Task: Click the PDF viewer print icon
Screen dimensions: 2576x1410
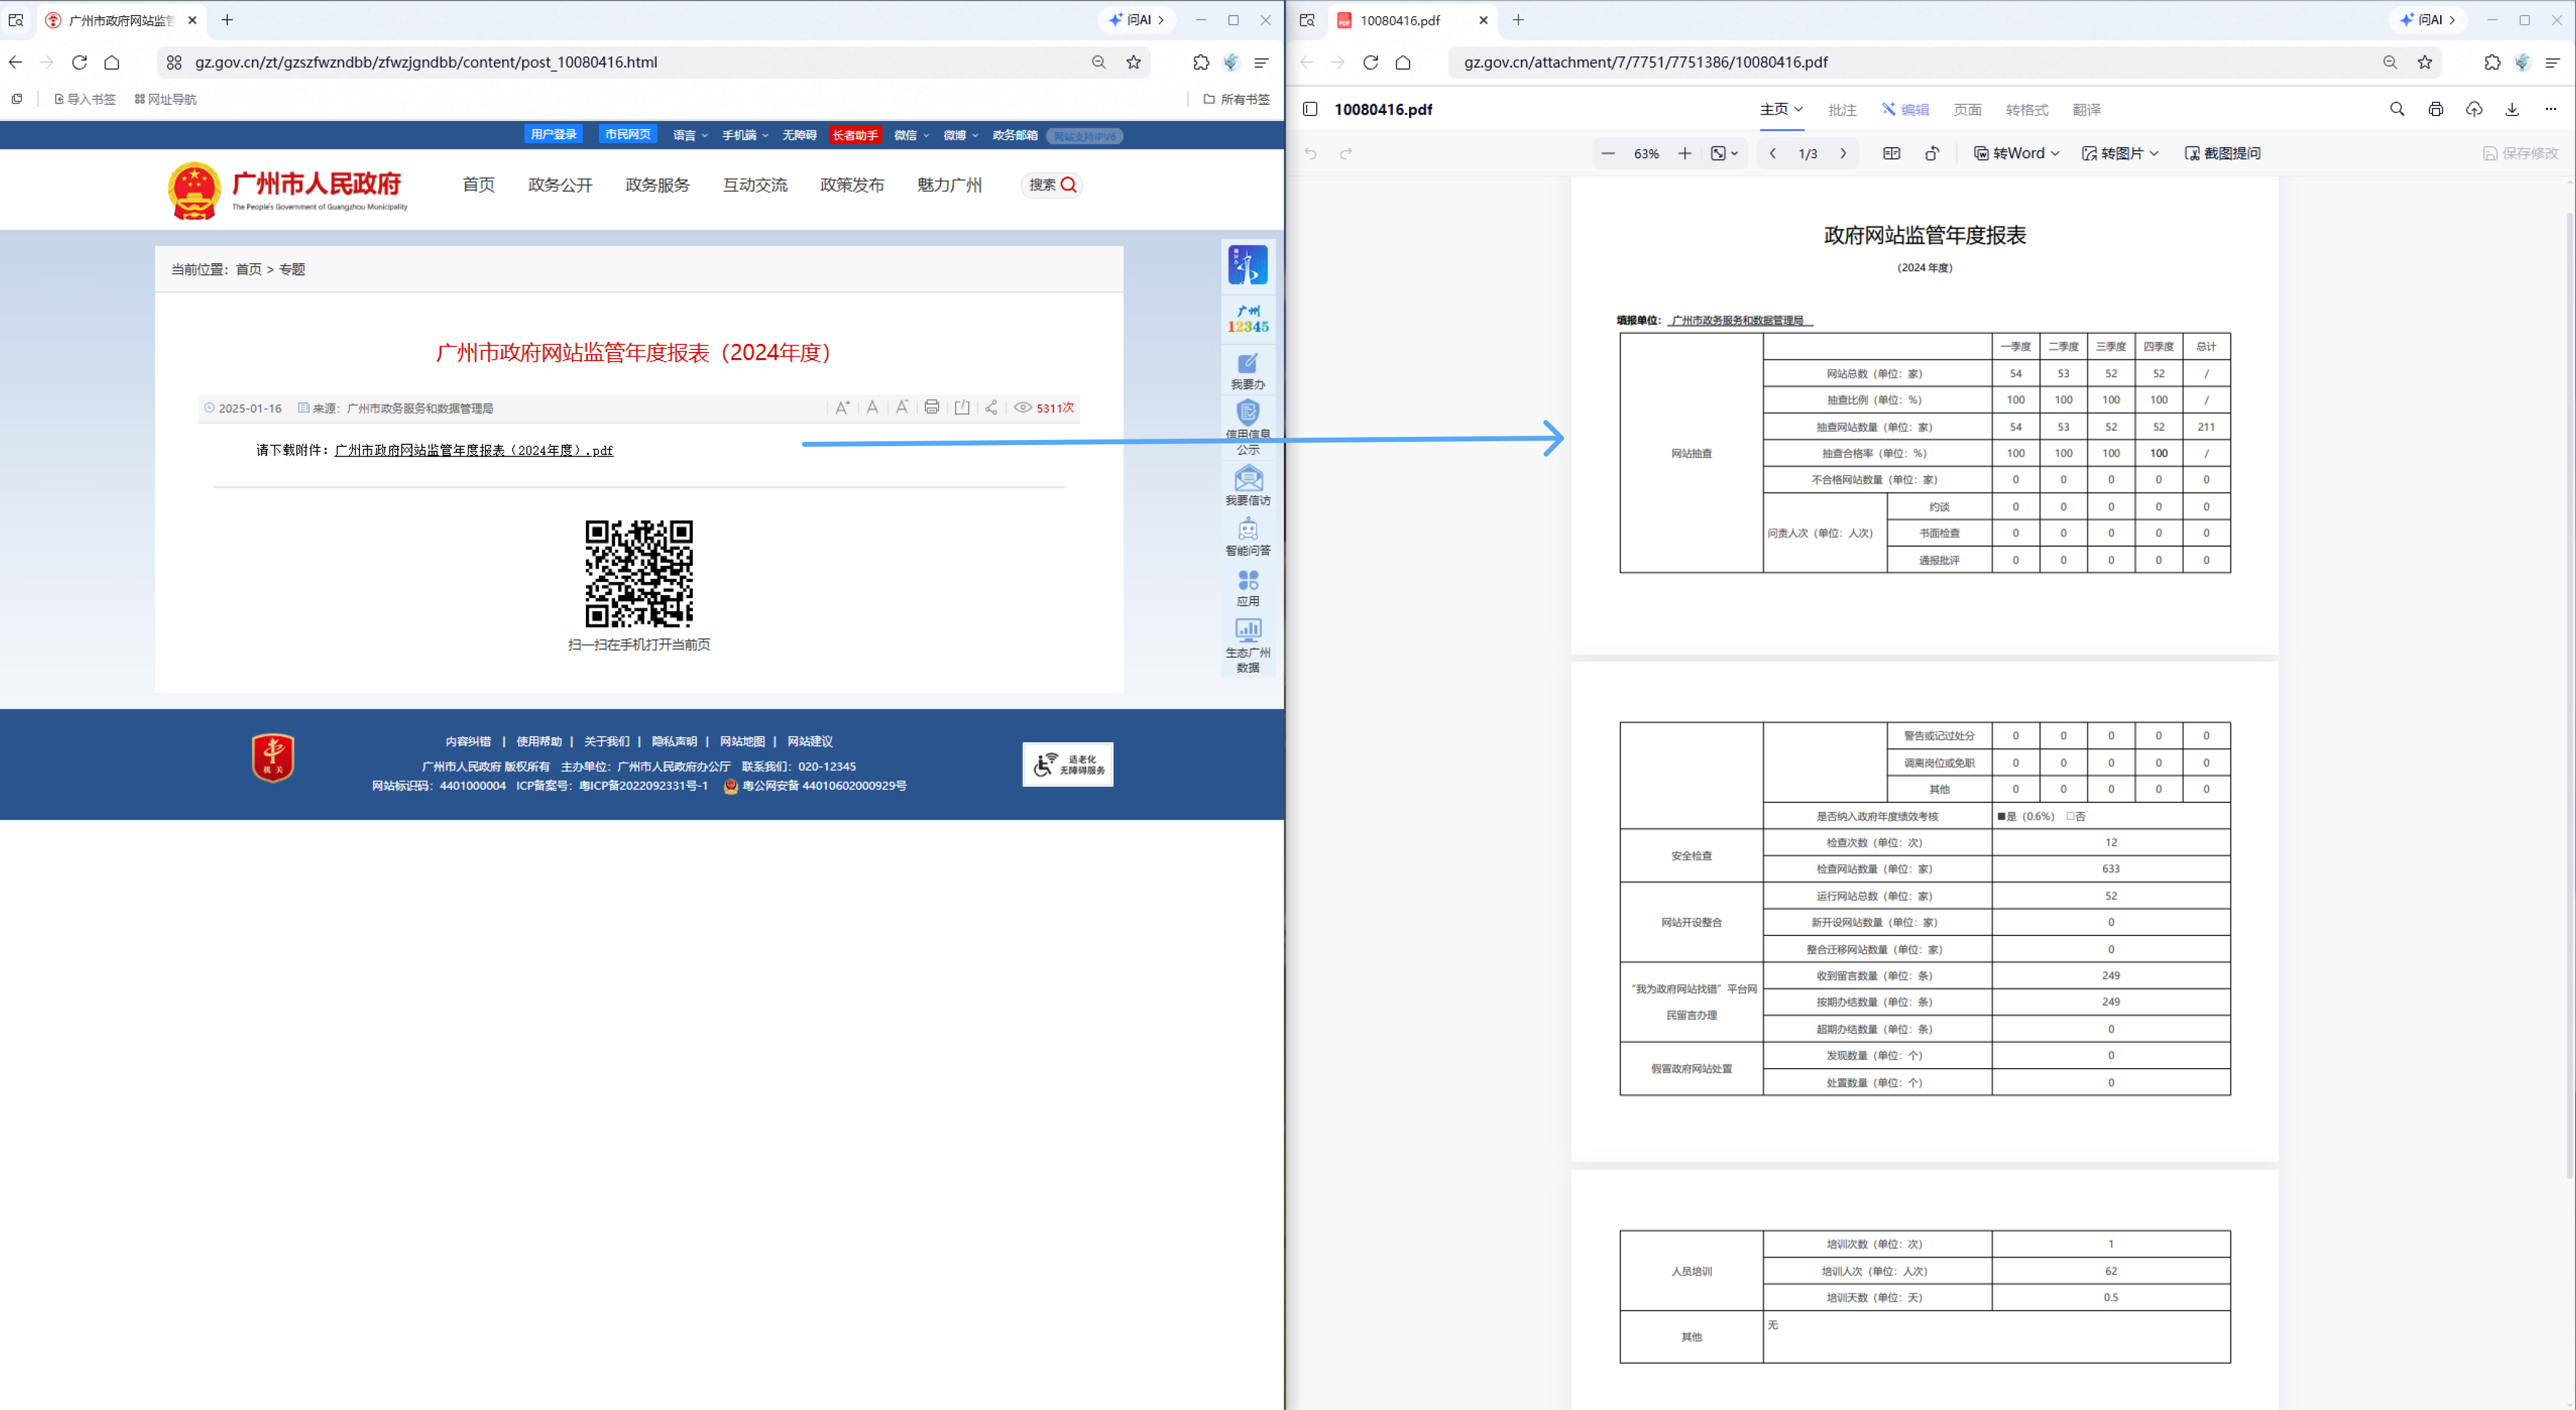Action: (x=2435, y=109)
